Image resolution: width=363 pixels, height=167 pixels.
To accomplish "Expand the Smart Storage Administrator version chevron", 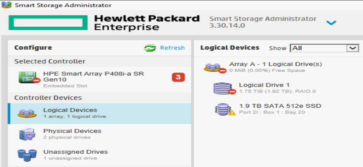I will click(331, 23).
